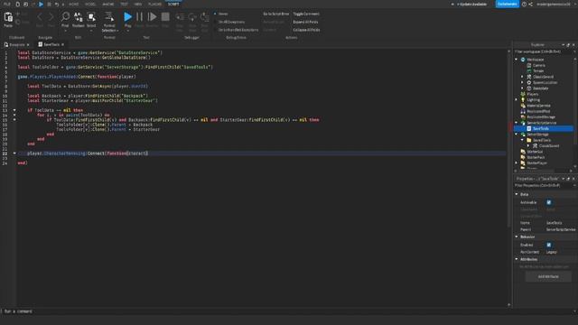Select Workspace in Explorer

click(535, 60)
